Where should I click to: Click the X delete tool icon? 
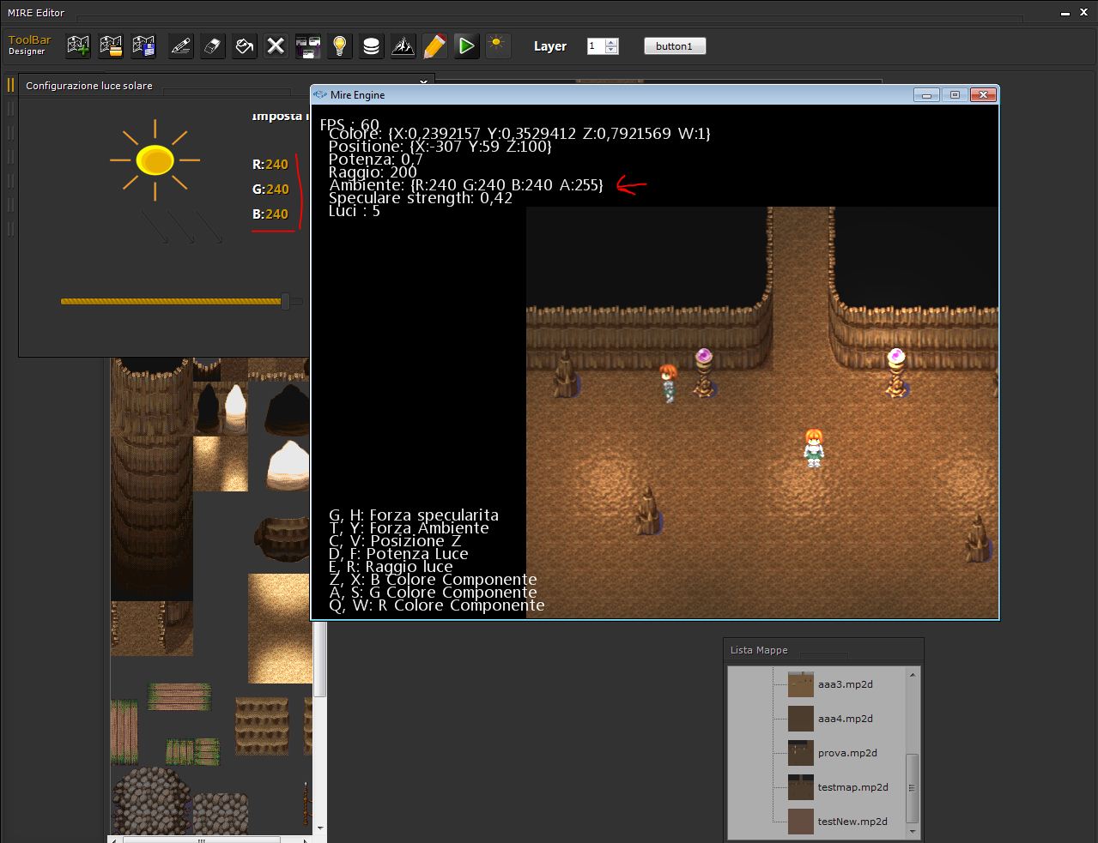pyautogui.click(x=276, y=46)
